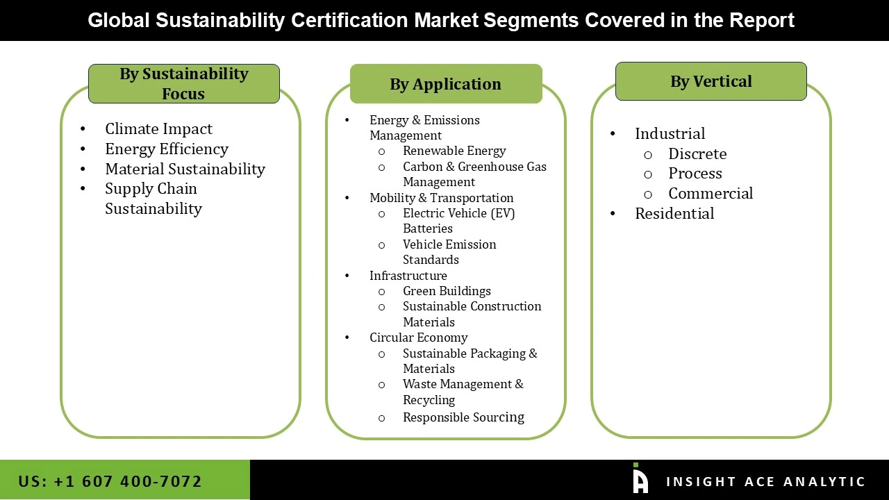Viewport: 889px width, 500px height.
Task: Toggle the Residential option
Action: tap(674, 213)
